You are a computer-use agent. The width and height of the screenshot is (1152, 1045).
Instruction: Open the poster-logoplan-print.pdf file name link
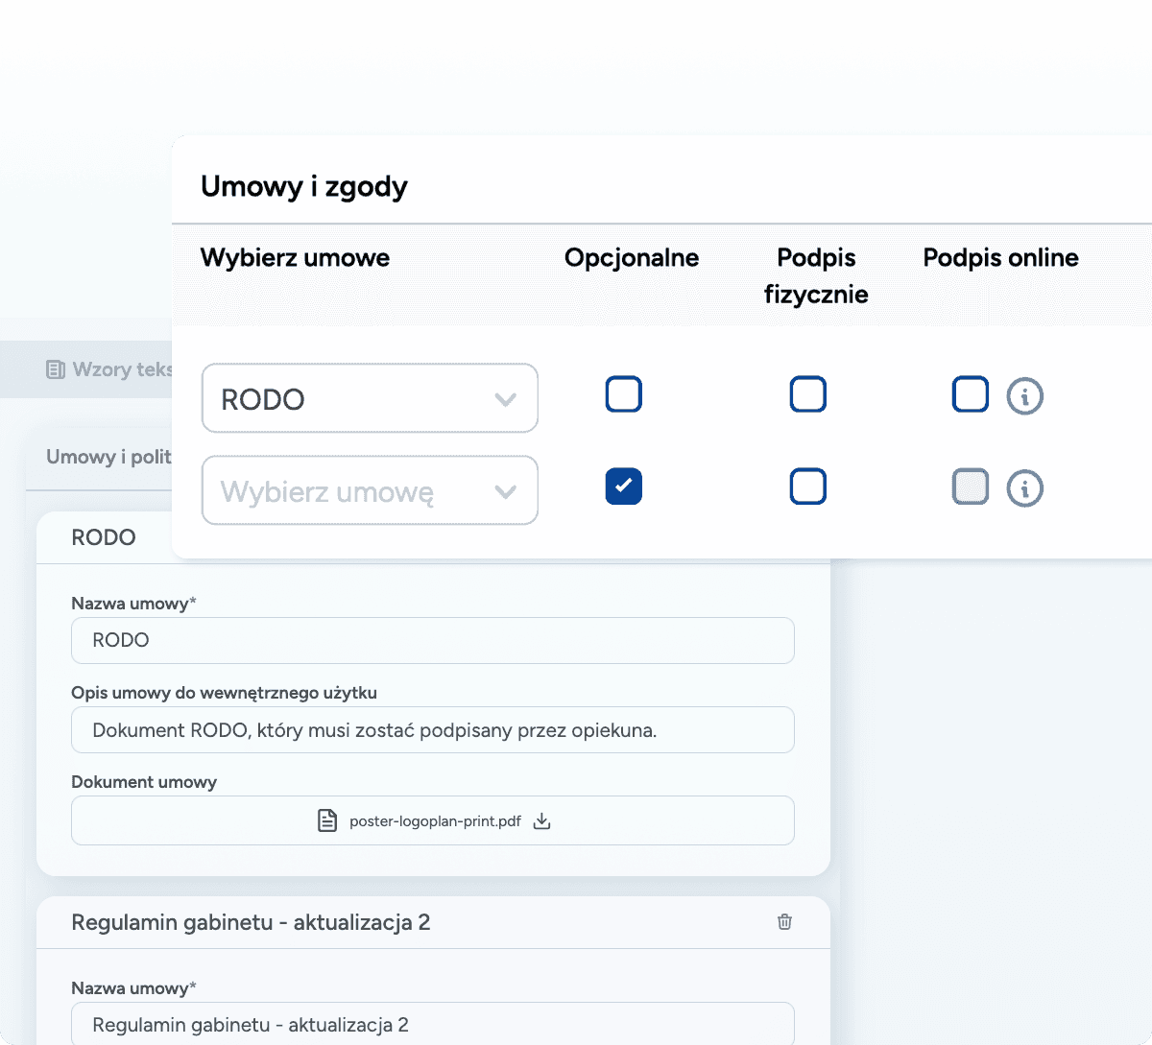point(435,821)
